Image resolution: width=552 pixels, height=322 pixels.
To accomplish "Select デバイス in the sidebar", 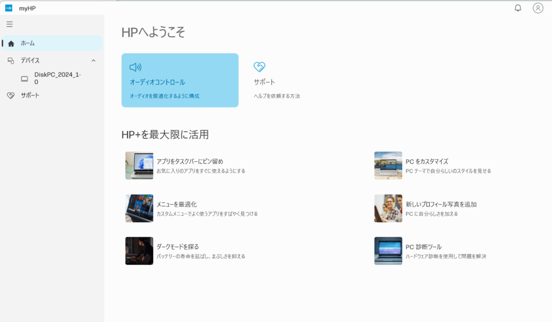I will pyautogui.click(x=52, y=60).
